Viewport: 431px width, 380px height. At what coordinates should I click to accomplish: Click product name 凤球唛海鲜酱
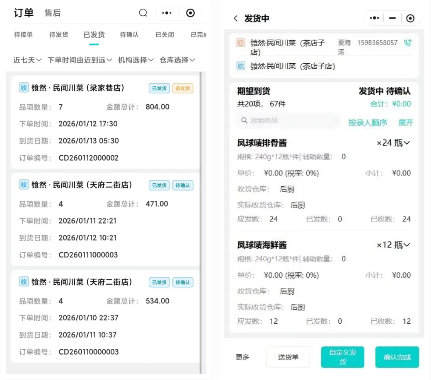tap(262, 245)
